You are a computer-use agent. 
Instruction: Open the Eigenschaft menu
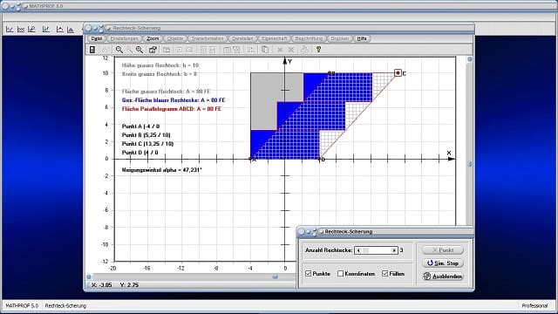pyautogui.click(x=274, y=38)
